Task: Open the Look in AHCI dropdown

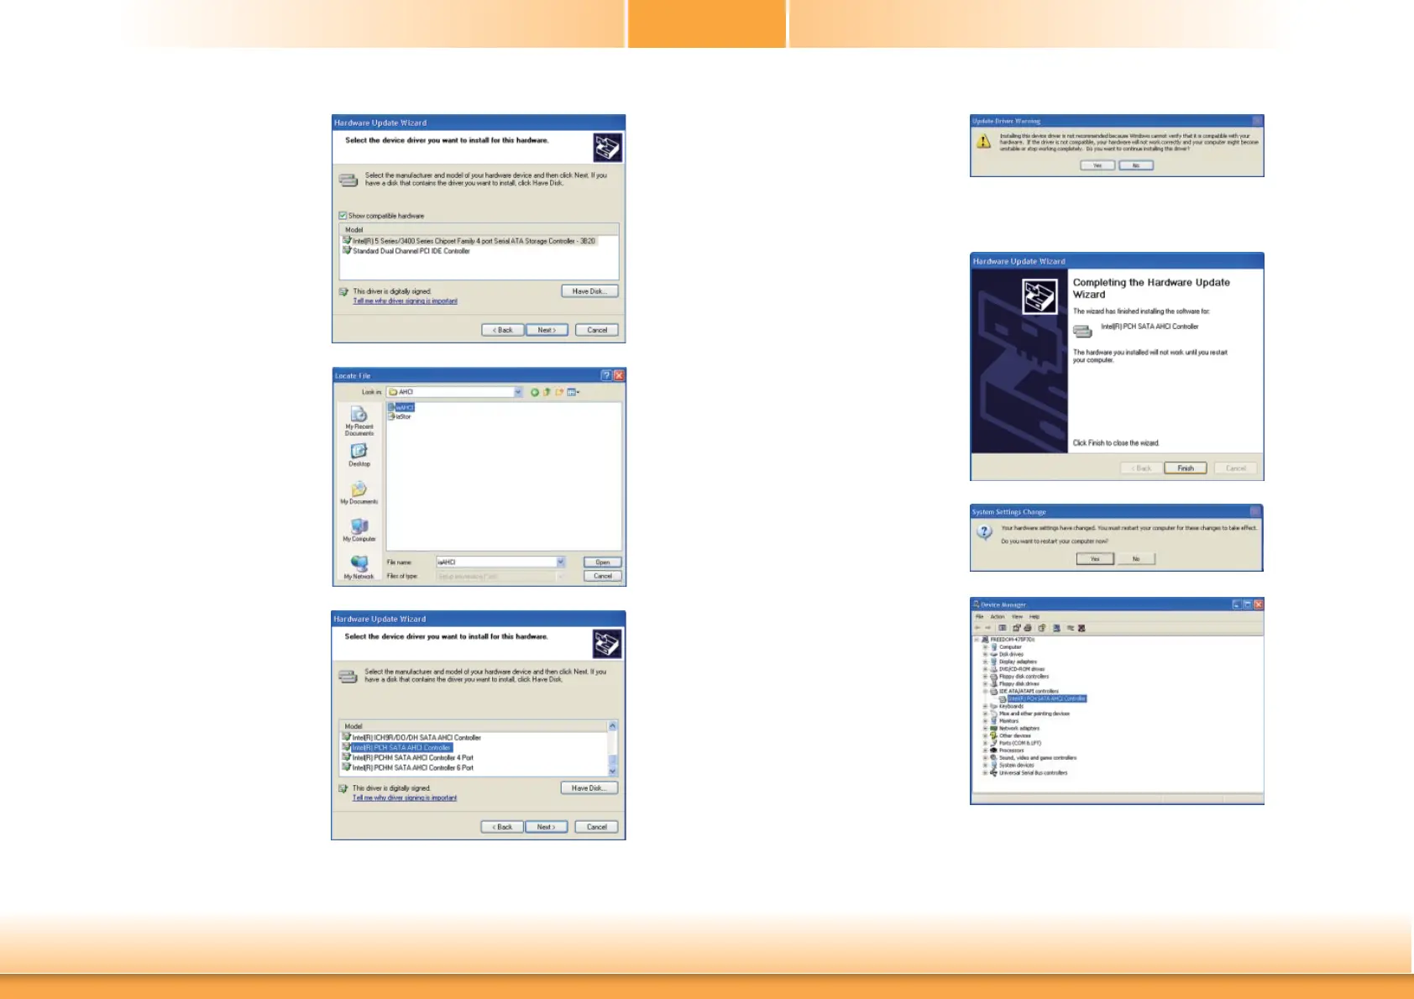Action: coord(518,392)
